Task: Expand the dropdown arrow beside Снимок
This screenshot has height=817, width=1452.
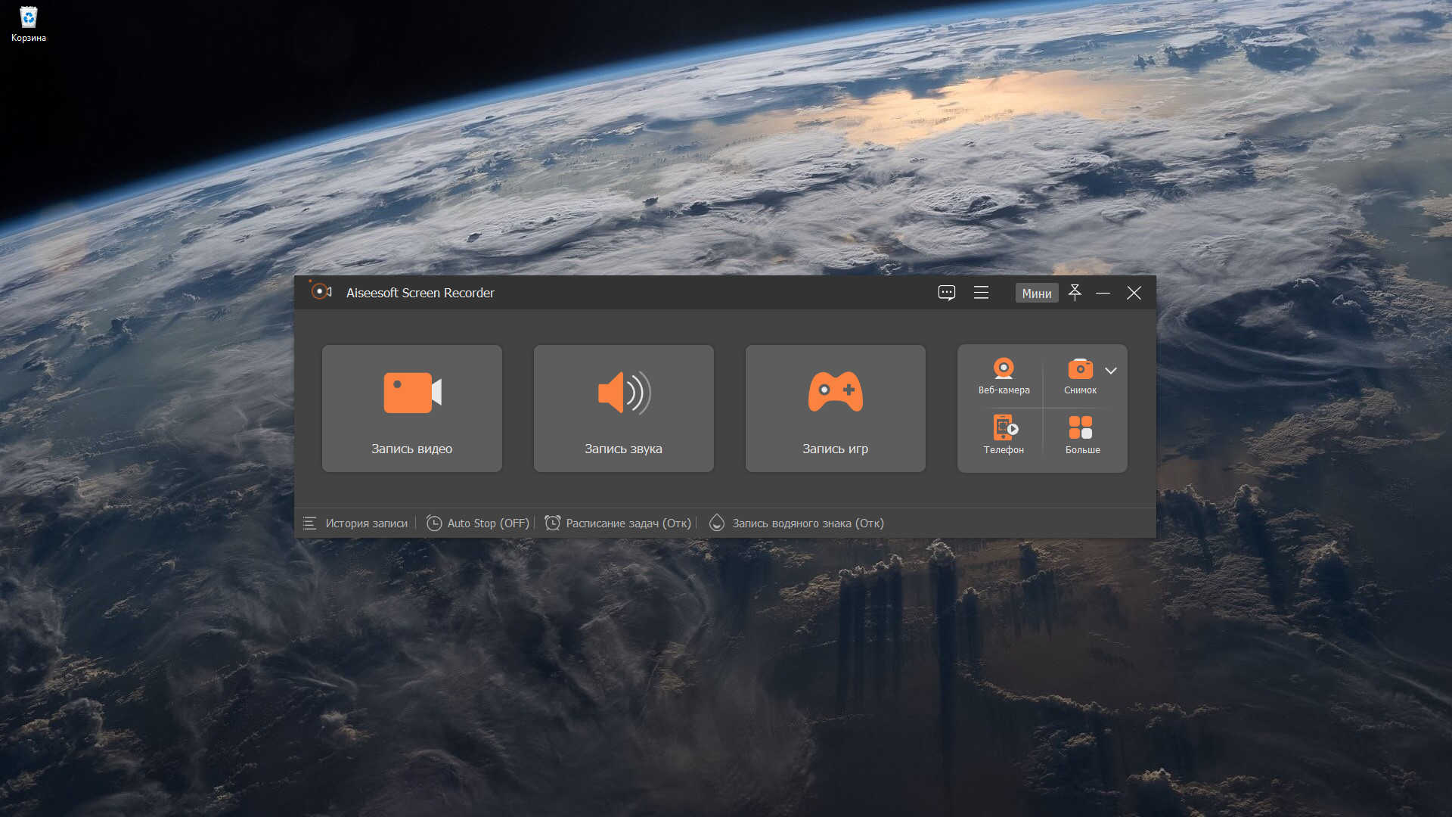Action: (x=1111, y=371)
